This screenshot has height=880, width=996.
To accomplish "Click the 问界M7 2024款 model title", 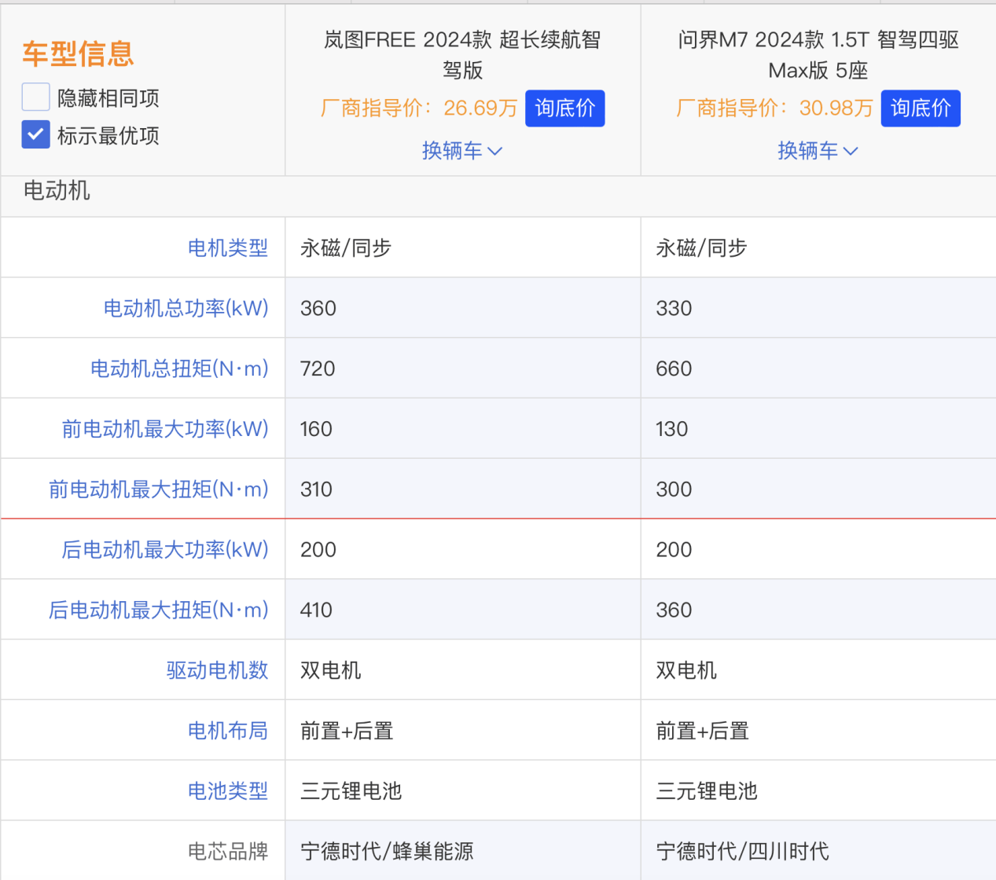I will [x=818, y=55].
